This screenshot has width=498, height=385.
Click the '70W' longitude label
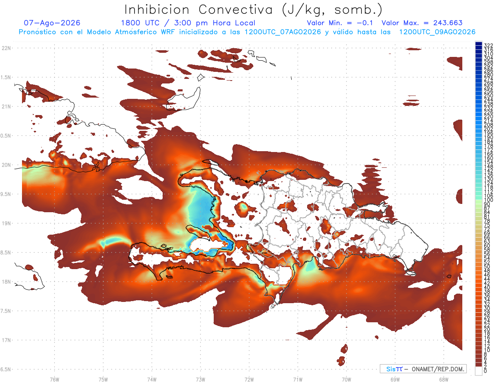[346, 379]
